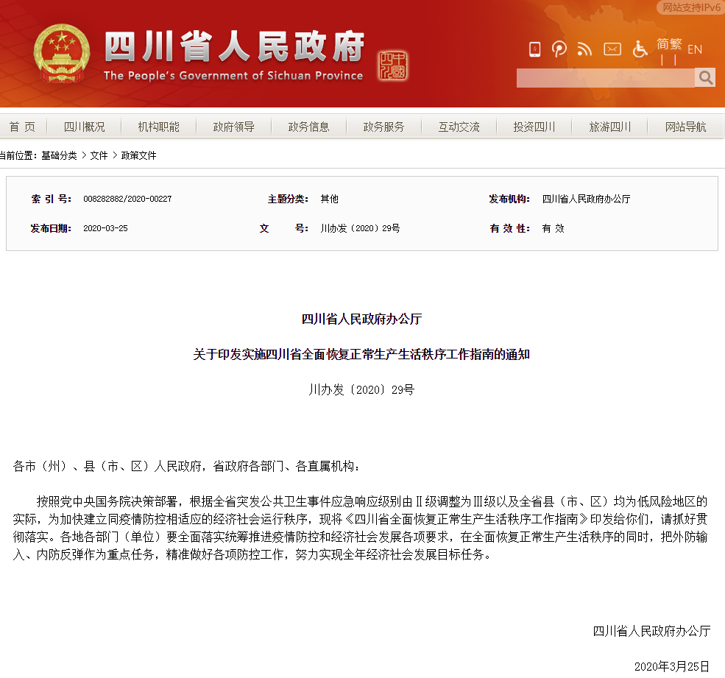This screenshot has width=725, height=678.
Task: Click the national emblem logo
Action: coord(62,53)
